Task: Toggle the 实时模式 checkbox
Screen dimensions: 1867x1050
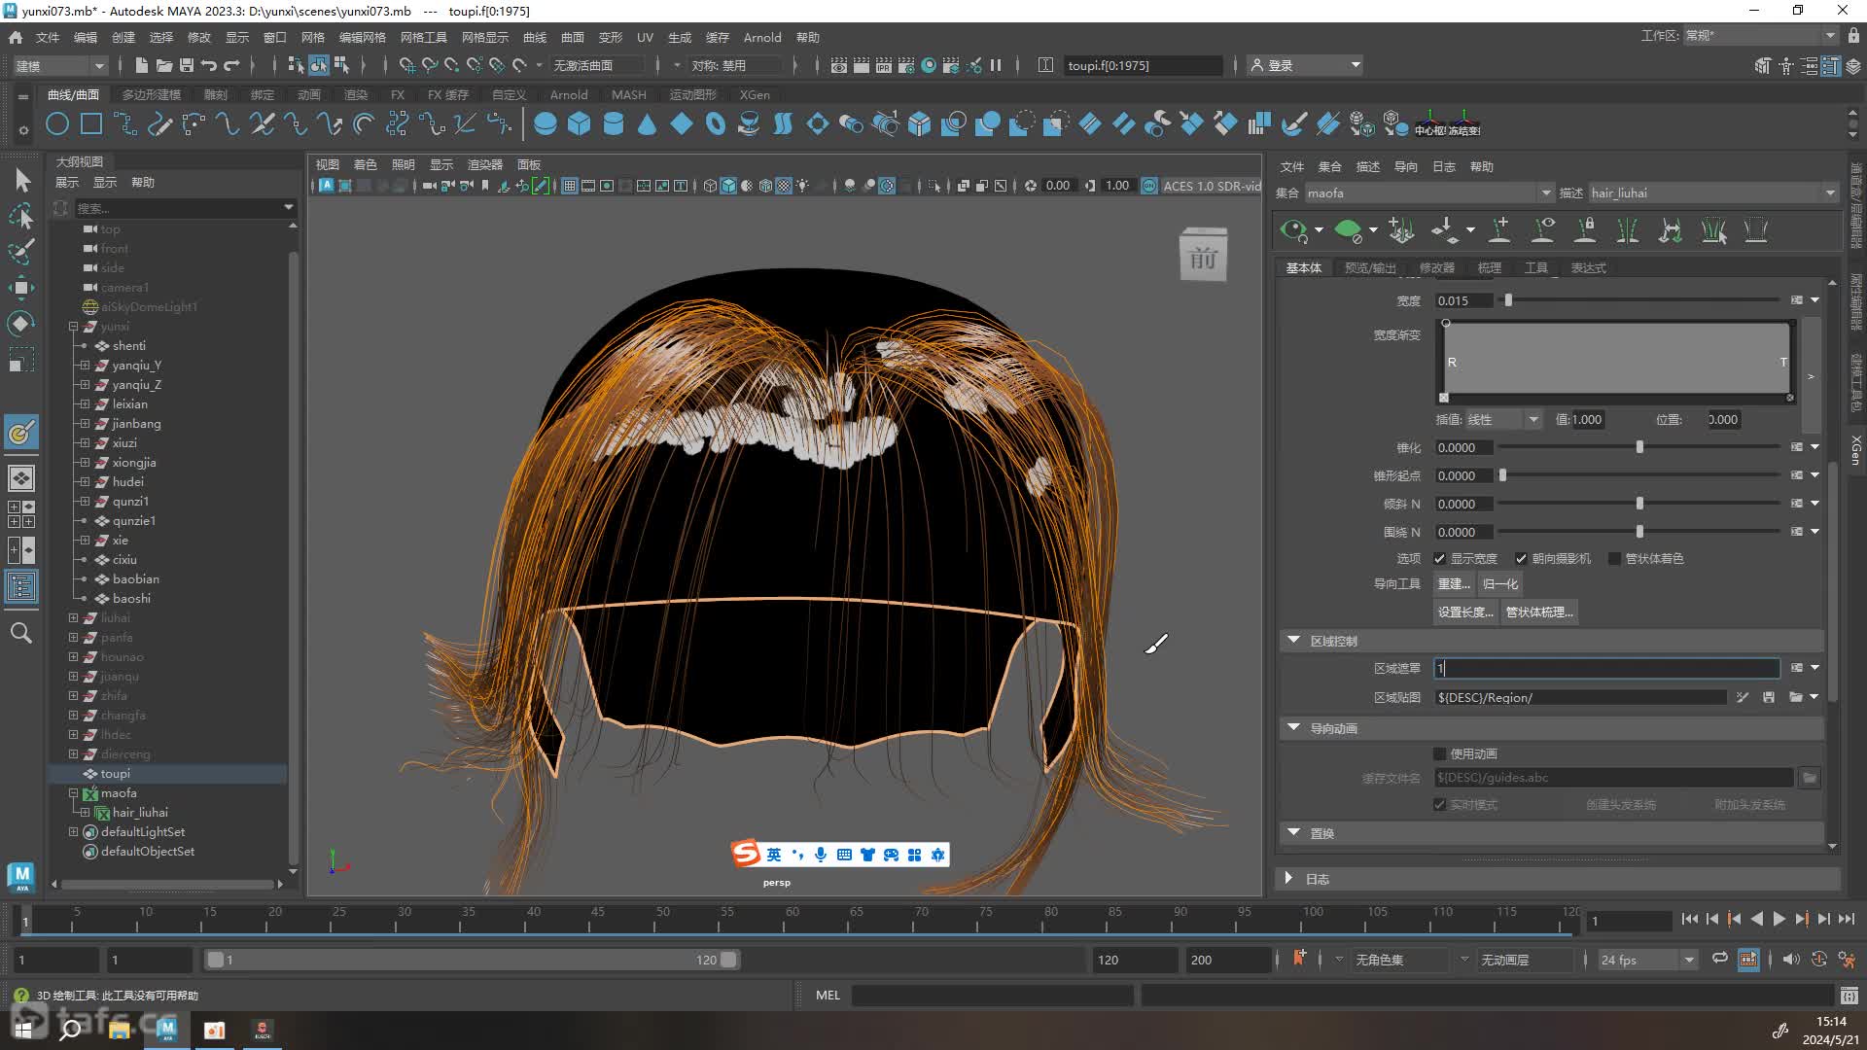Action: [1440, 805]
